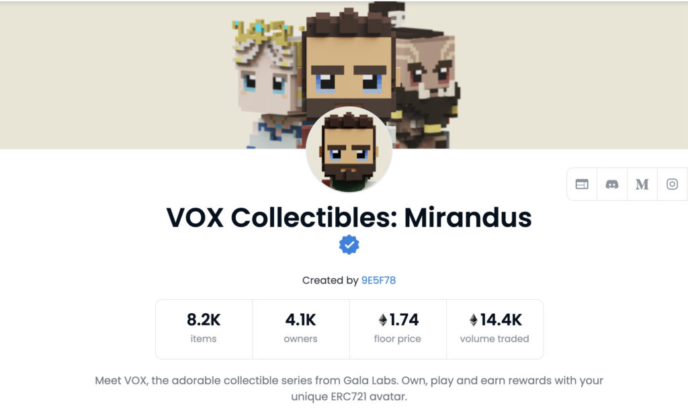Click the Ethereum icon beside floor price
The image size is (688, 412).
(x=382, y=320)
